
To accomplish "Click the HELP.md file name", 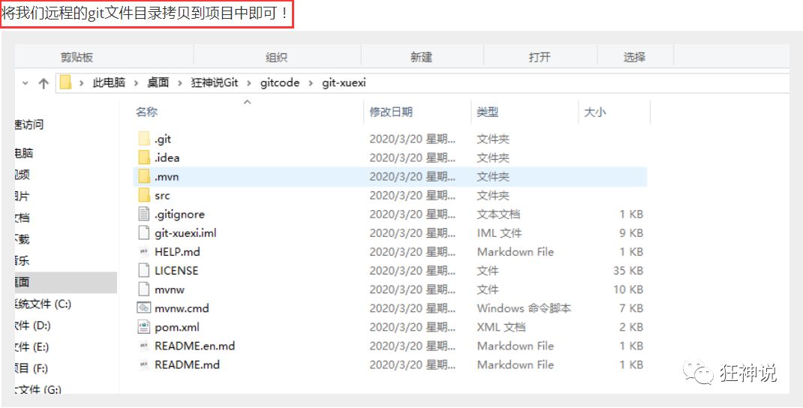I will pos(177,252).
